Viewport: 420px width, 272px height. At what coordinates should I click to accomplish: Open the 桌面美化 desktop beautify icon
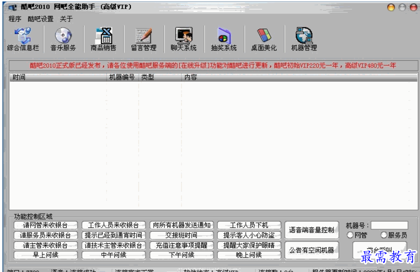[x=264, y=39]
